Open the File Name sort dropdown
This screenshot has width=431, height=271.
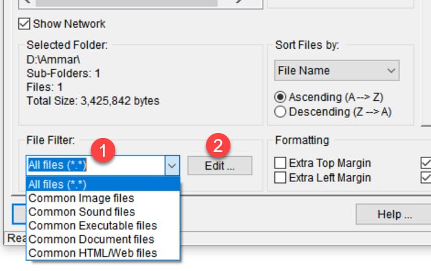[x=337, y=70]
